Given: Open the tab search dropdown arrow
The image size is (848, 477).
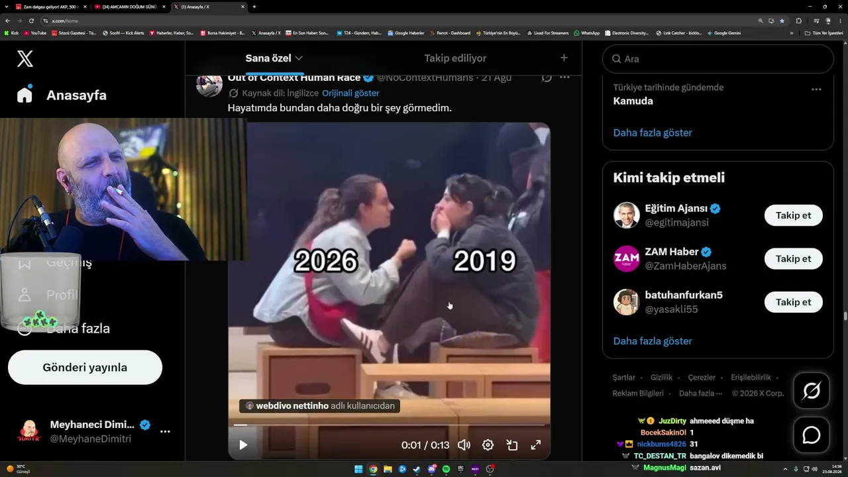Looking at the screenshot, I should click(x=6, y=7).
